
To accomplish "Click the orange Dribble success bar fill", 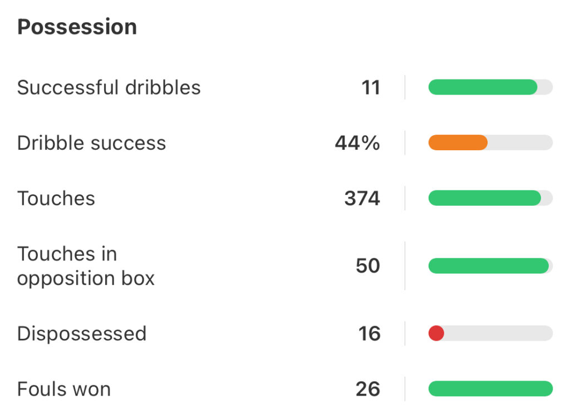I will (x=458, y=143).
